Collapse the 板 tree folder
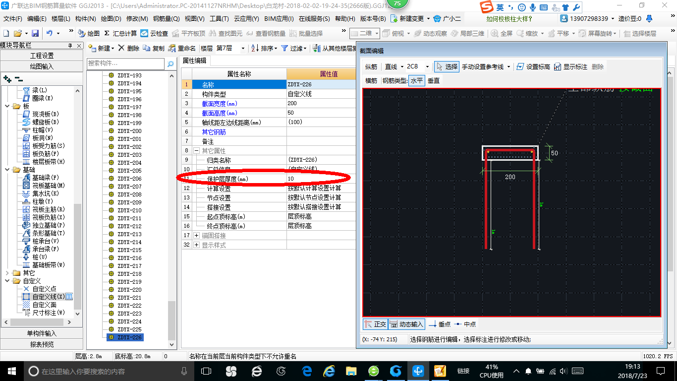This screenshot has height=381, width=677. click(7, 106)
